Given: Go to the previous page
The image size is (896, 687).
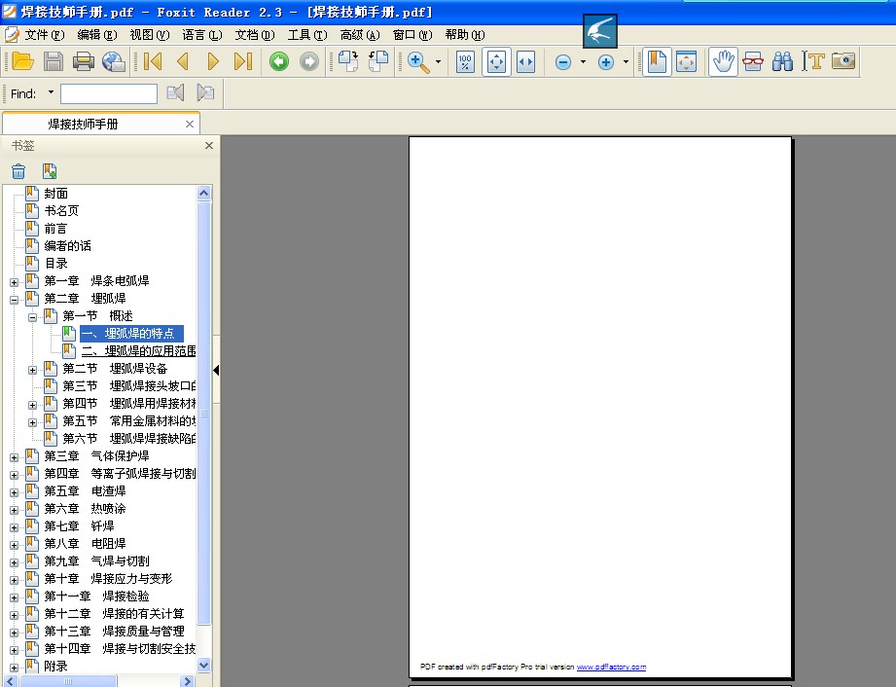Looking at the screenshot, I should pyautogui.click(x=183, y=61).
